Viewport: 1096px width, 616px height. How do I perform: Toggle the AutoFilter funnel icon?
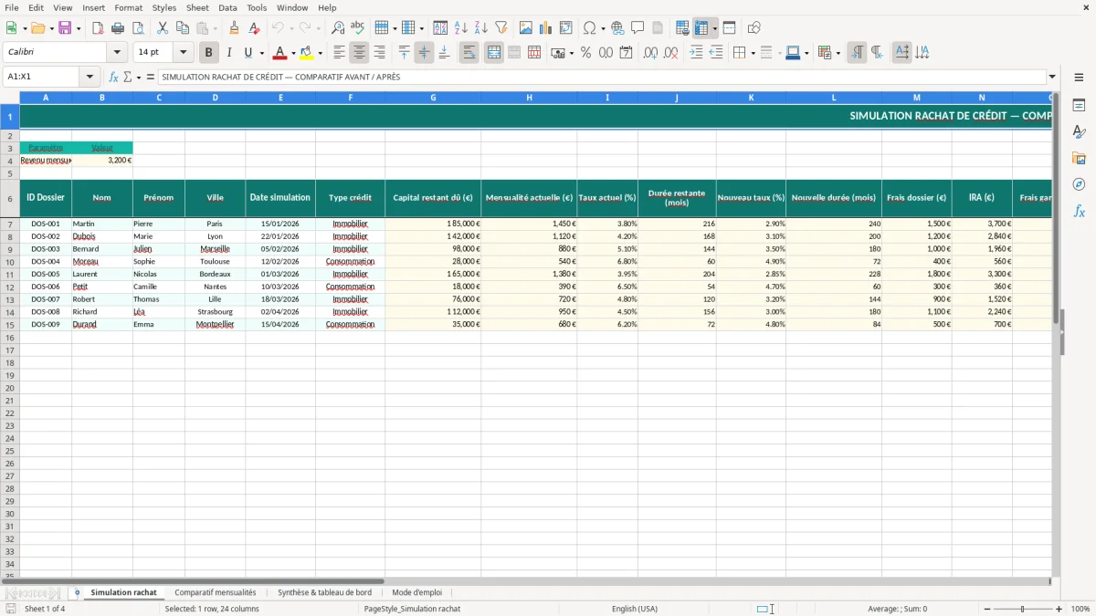tap(501, 28)
